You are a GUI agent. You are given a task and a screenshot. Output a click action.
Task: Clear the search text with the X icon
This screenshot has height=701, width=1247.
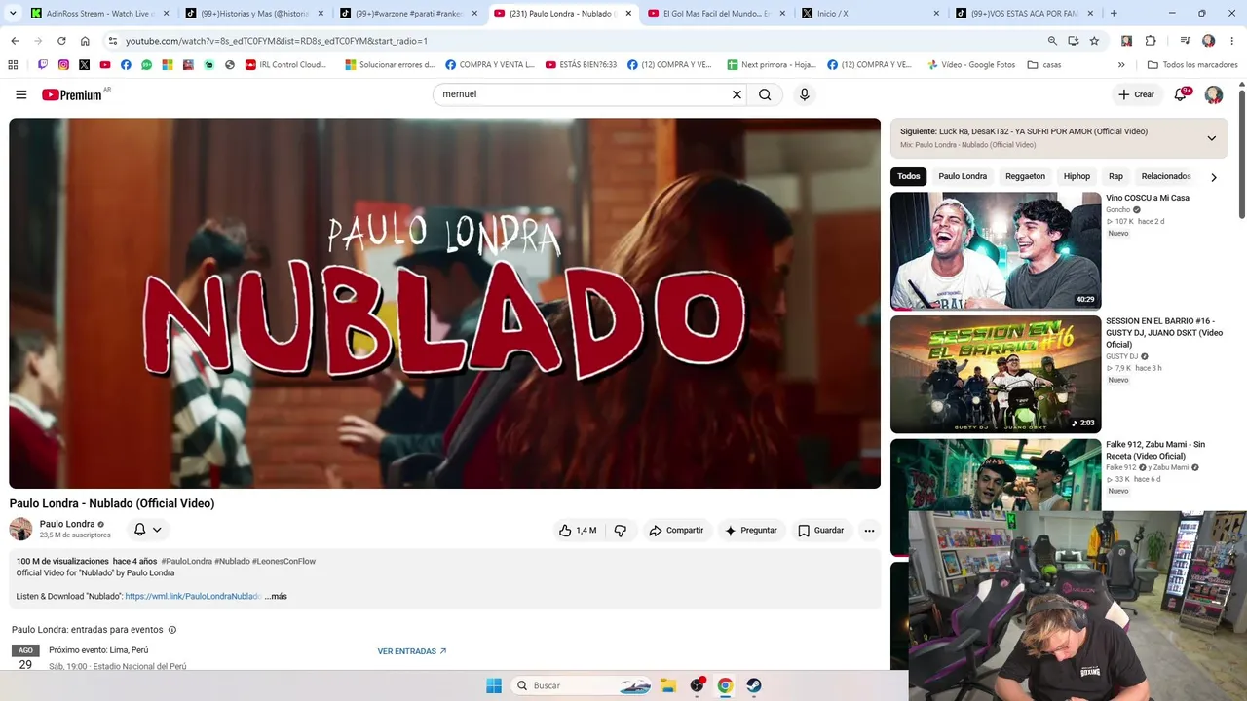pos(737,94)
